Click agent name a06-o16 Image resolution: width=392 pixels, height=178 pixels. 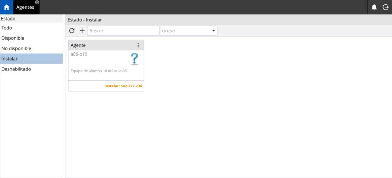pos(79,54)
